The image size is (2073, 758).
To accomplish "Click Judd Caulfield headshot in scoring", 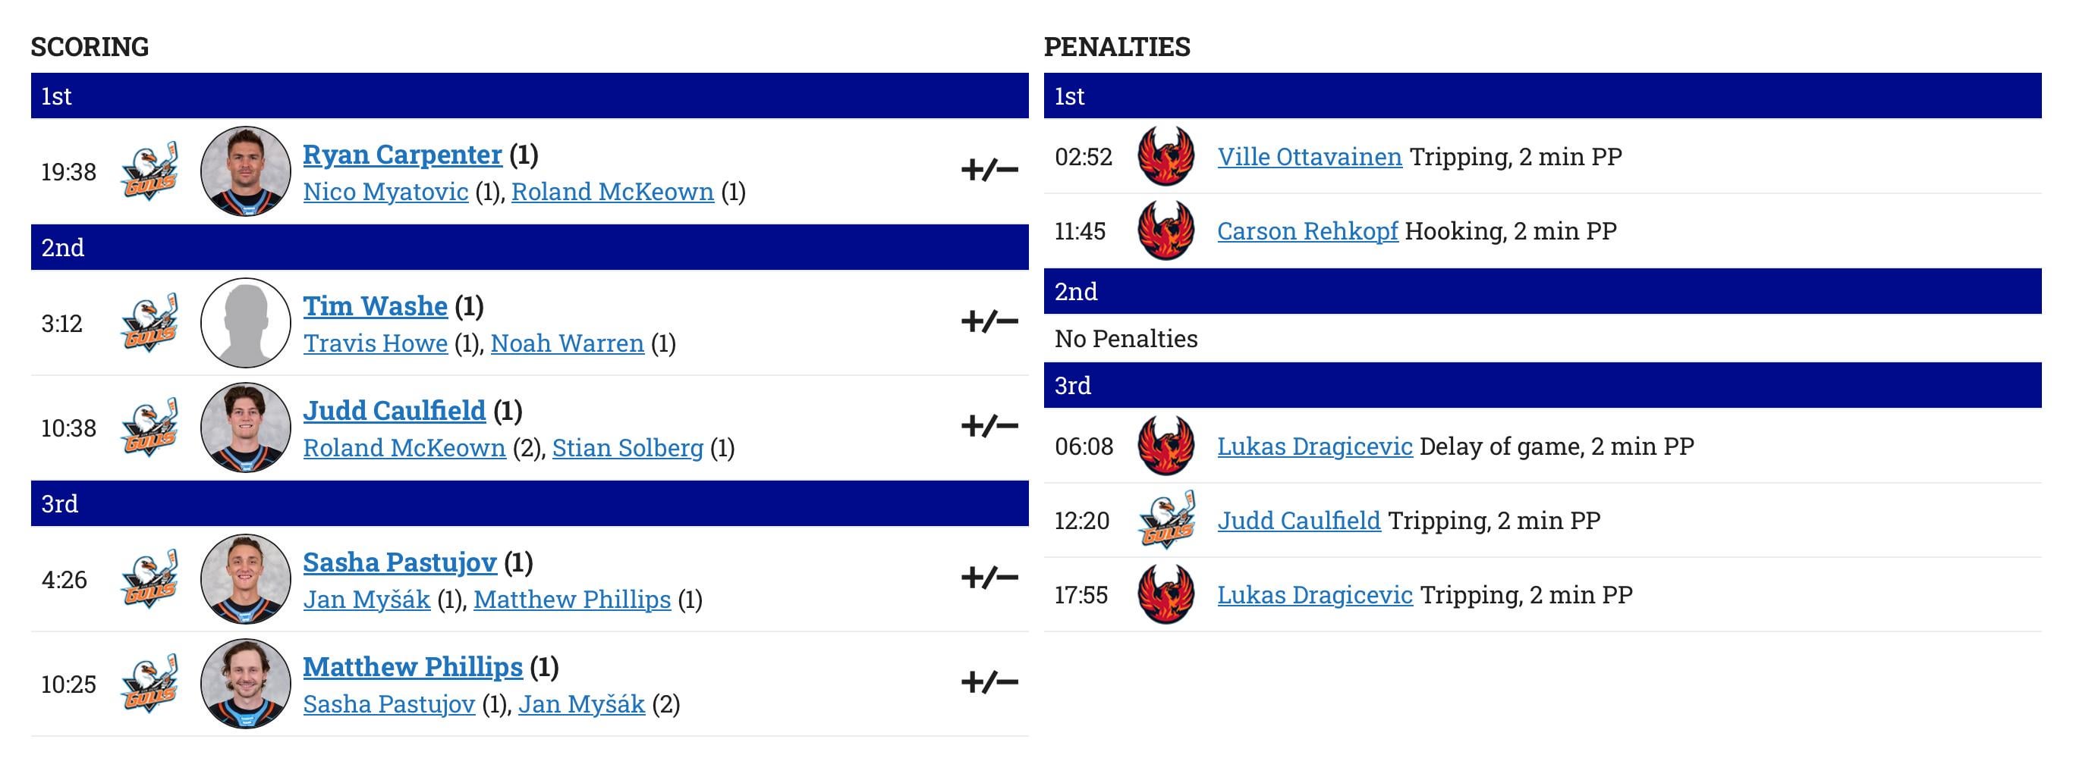I will point(245,428).
